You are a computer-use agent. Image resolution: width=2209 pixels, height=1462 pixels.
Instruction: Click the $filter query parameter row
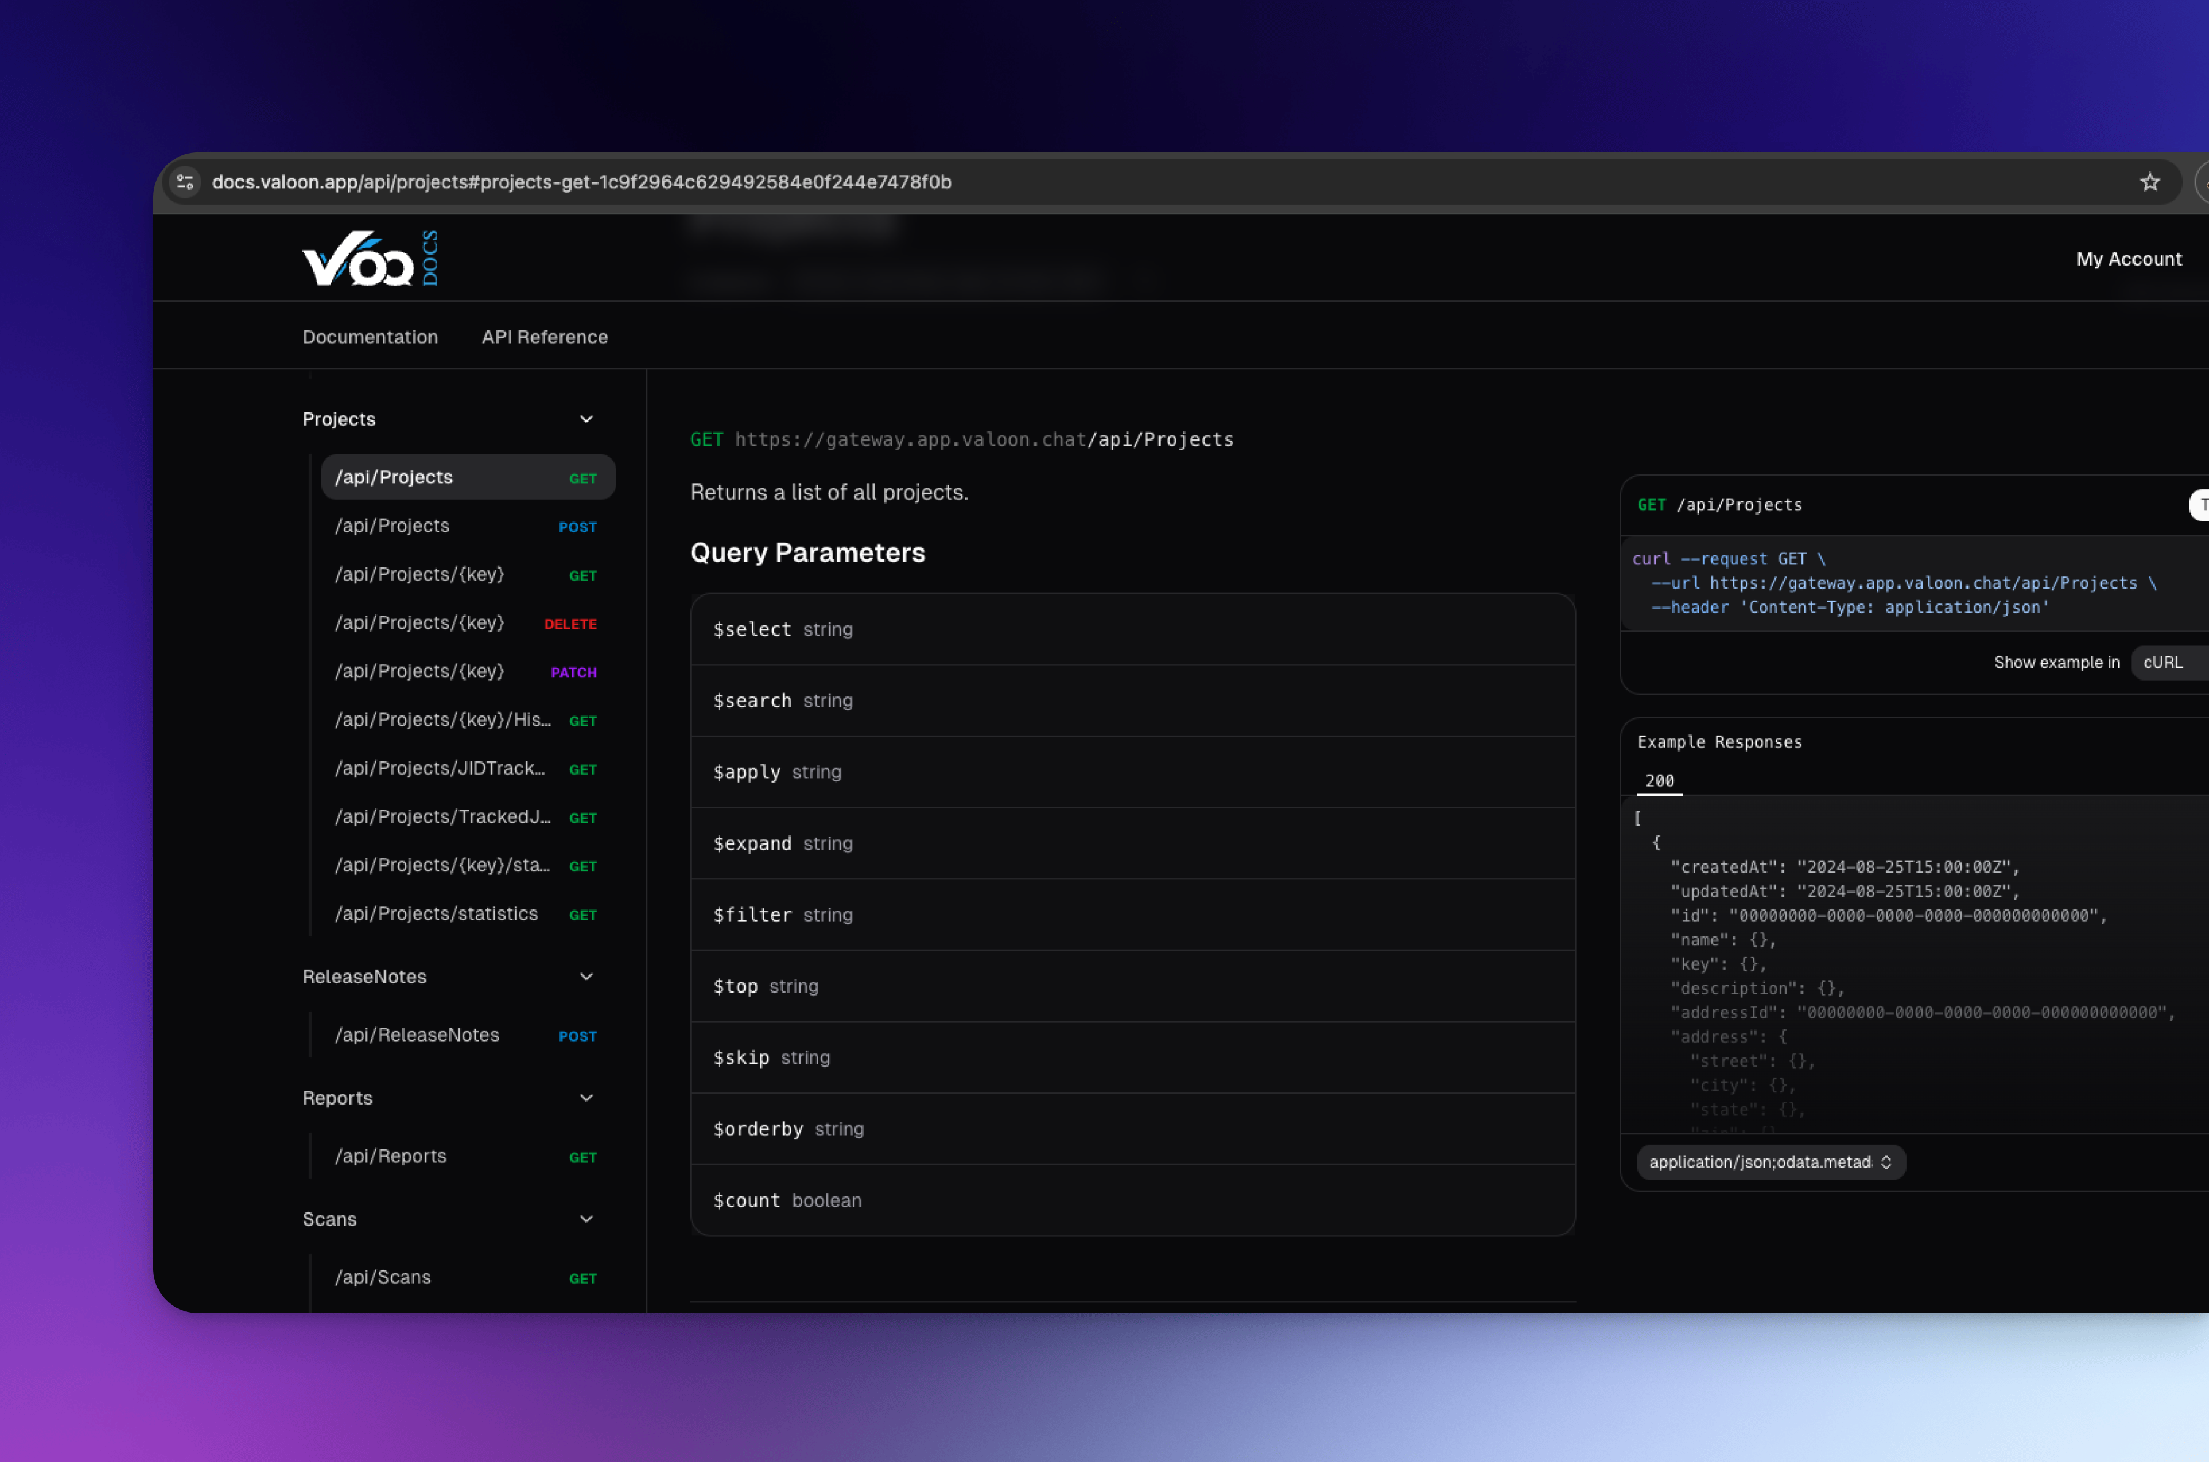[1132, 915]
